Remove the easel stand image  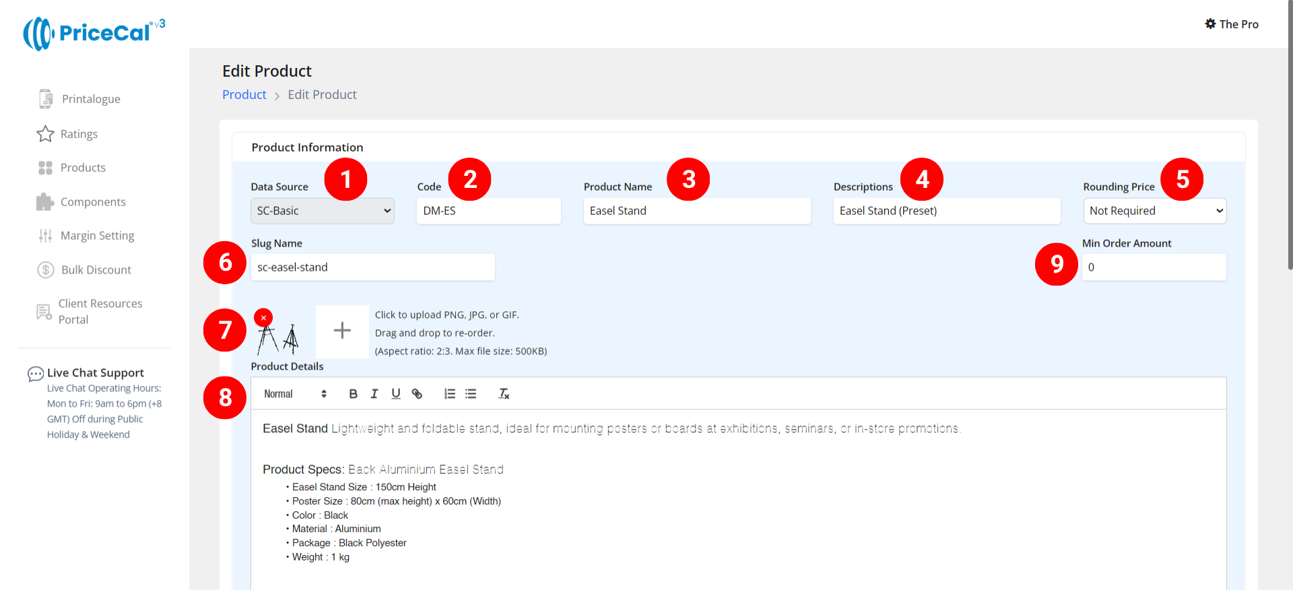coord(263,317)
